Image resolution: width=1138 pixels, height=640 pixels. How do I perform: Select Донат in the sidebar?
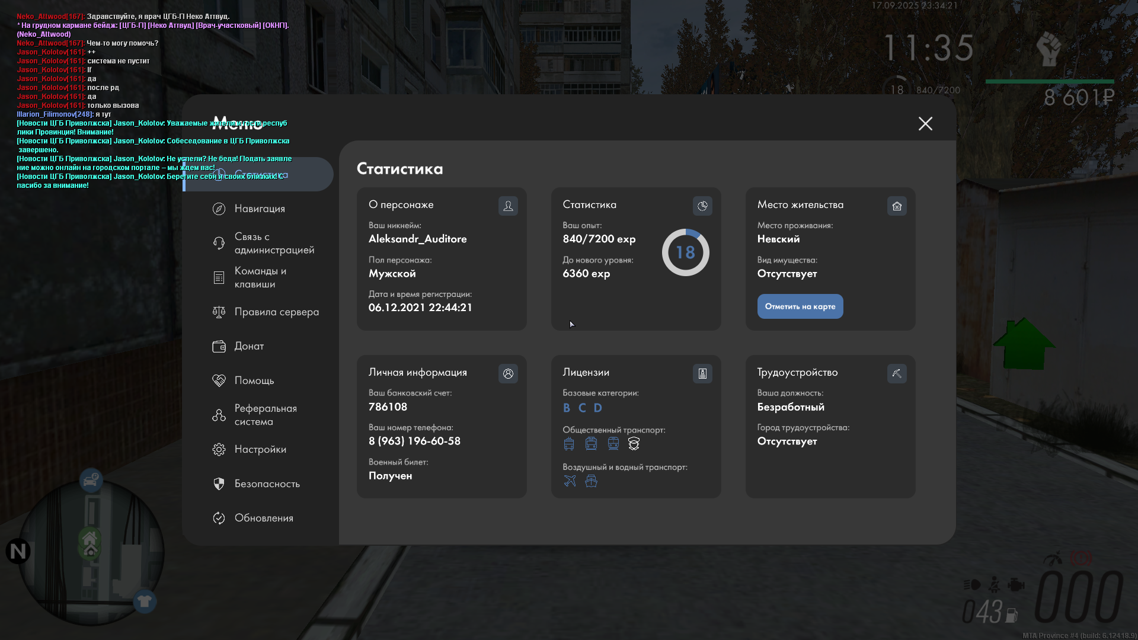(248, 346)
